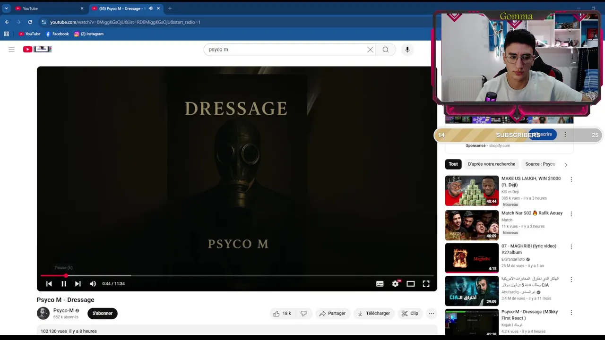Viewport: 605px width, 340px height.
Task: Skip to next video in player
Action: pos(78,284)
